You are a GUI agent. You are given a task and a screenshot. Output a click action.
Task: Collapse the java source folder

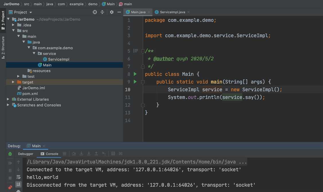pyautogui.click(x=24, y=42)
